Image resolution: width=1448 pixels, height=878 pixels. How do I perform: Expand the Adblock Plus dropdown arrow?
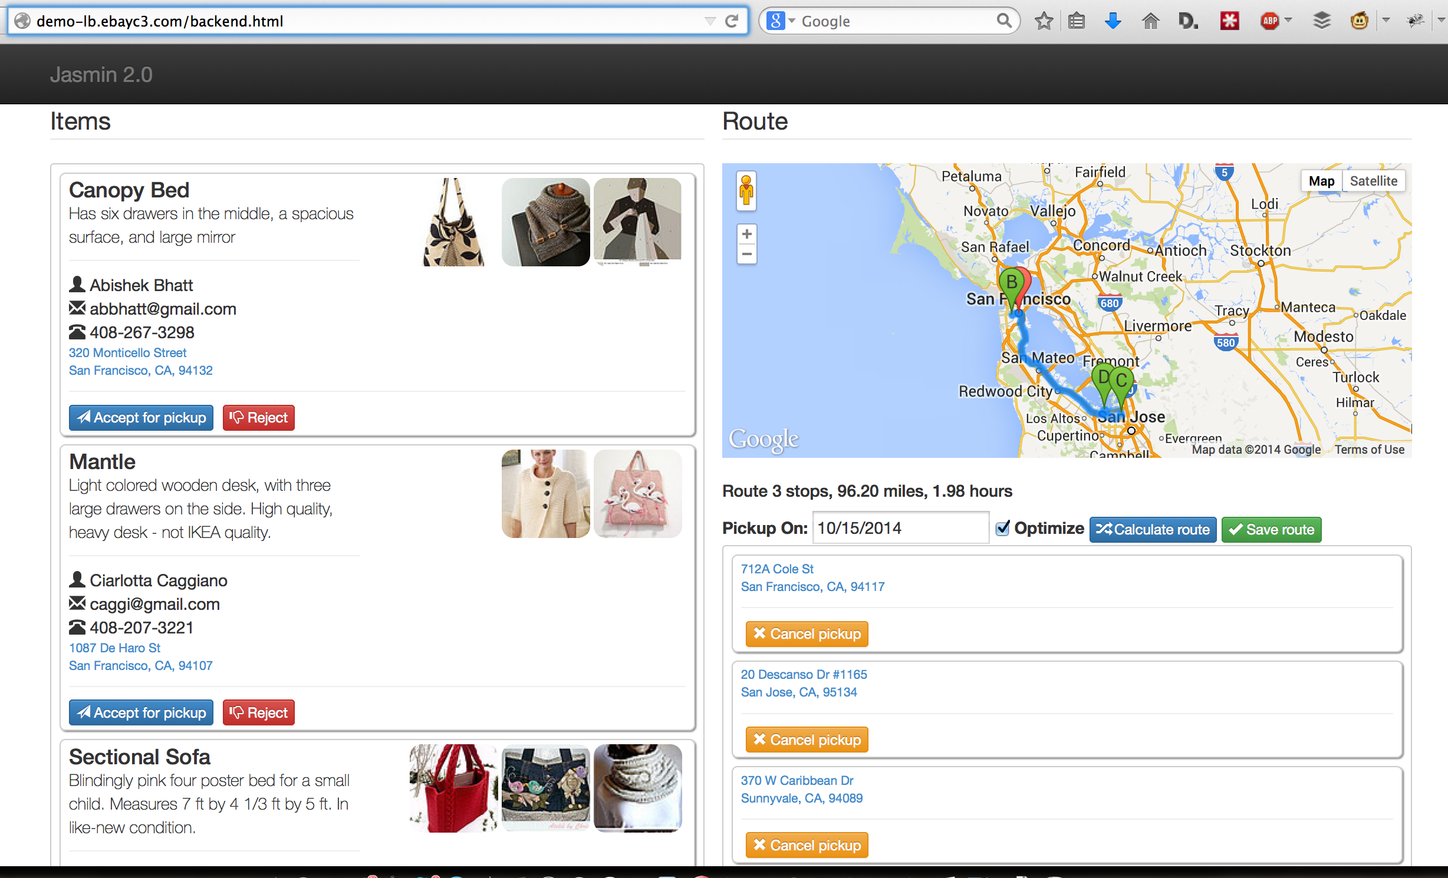[x=1288, y=21]
